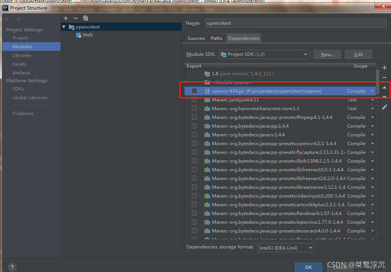Viewport: 391px width, 272px height.
Task: Open scope dropdown for hamcrest-core:1.3
Action: click(x=372, y=109)
